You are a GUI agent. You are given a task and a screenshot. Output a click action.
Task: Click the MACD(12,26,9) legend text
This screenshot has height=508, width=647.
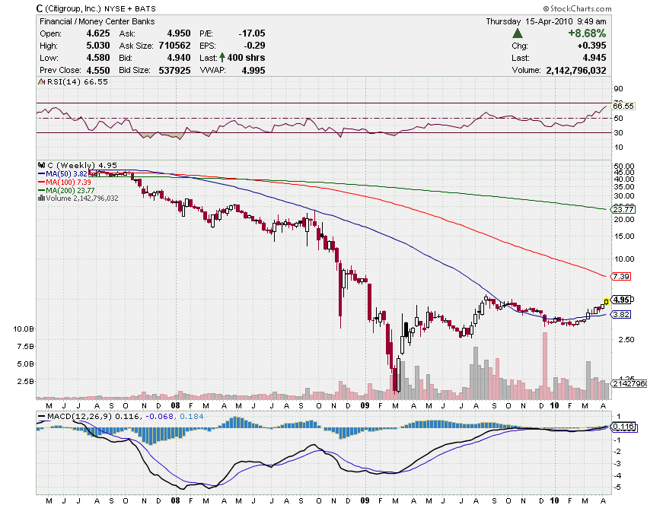(80, 417)
